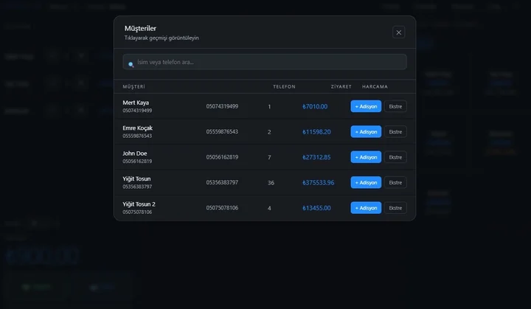
Task: Add Adisyon for John Doe
Action: click(366, 157)
